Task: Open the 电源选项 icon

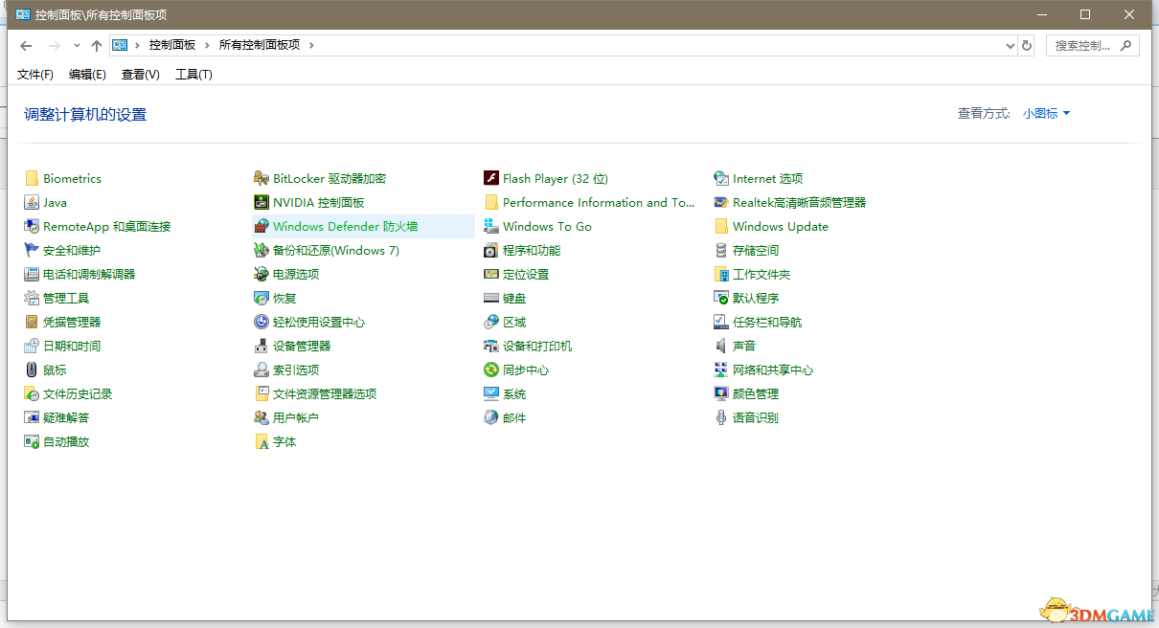Action: [261, 274]
